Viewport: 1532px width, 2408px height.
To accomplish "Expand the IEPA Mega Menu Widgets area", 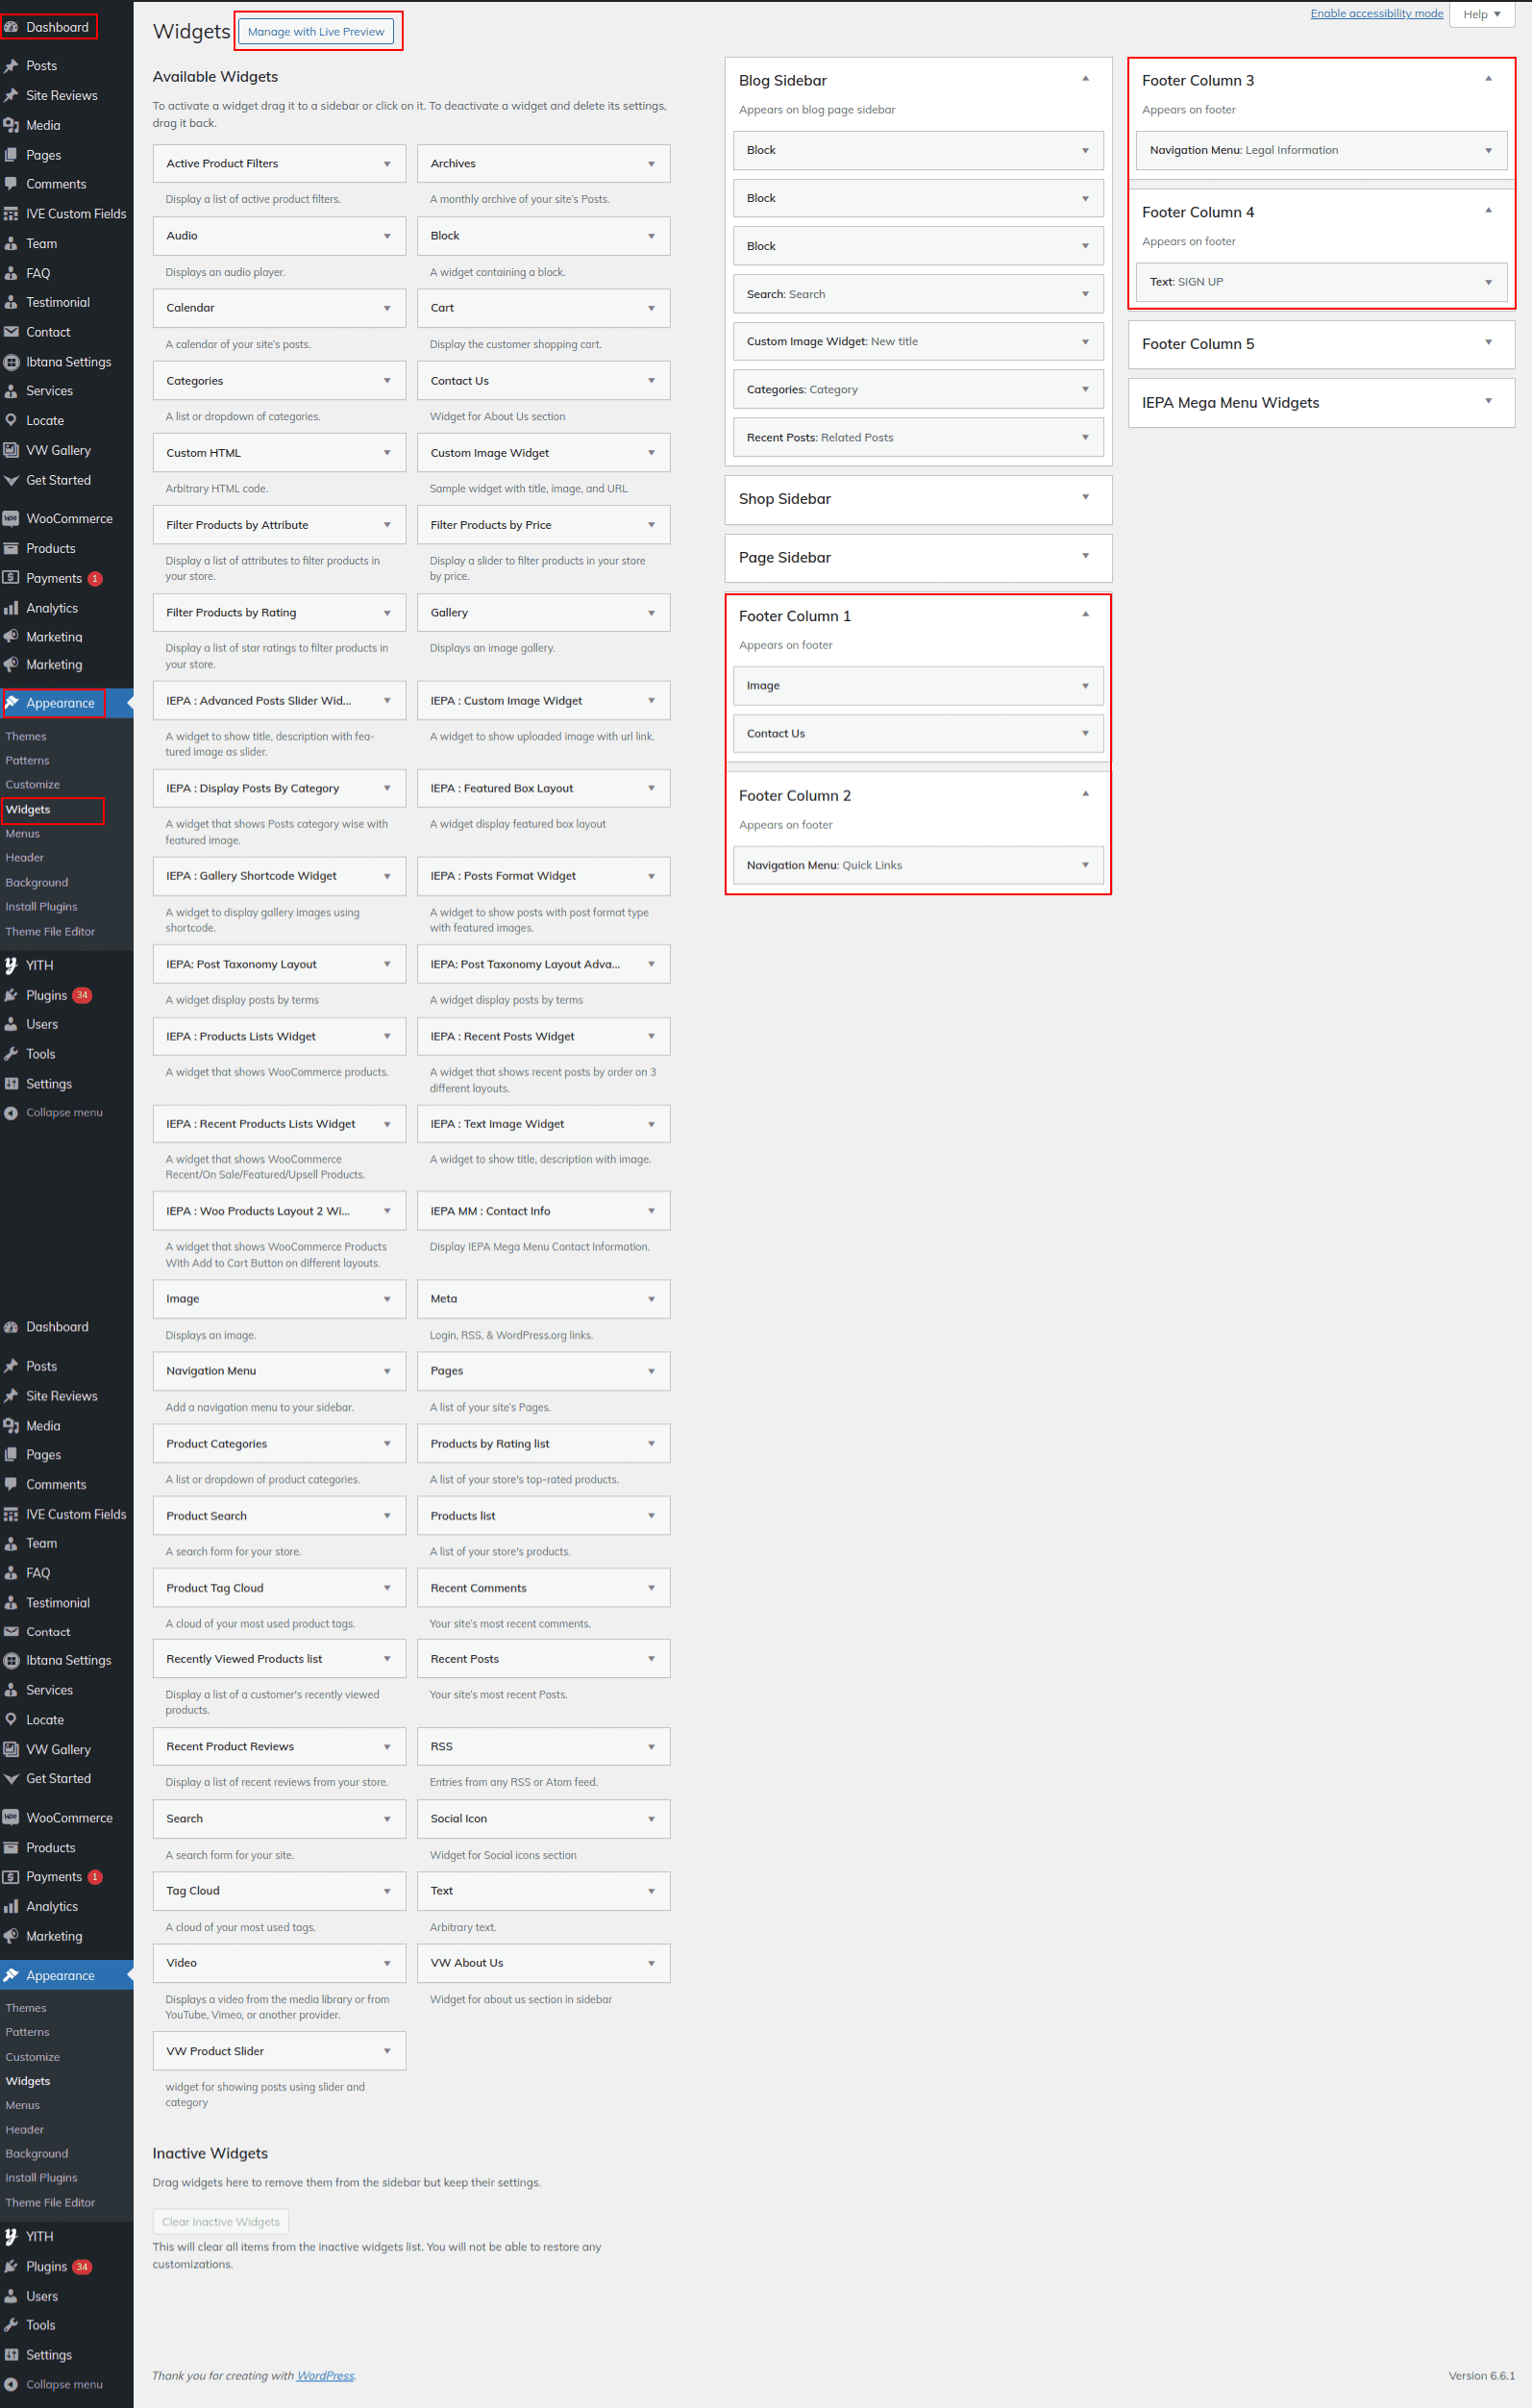I will [1487, 402].
